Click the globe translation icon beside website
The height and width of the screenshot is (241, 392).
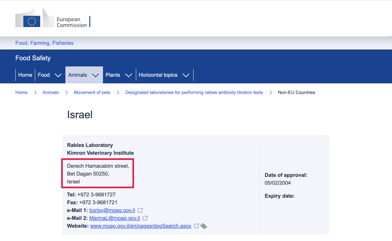pos(204,226)
